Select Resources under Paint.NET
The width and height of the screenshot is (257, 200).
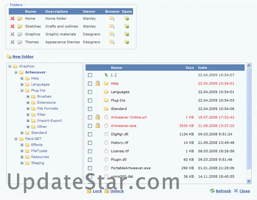coord(40,157)
